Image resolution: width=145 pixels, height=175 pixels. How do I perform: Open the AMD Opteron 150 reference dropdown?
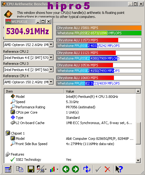coord(51,82)
